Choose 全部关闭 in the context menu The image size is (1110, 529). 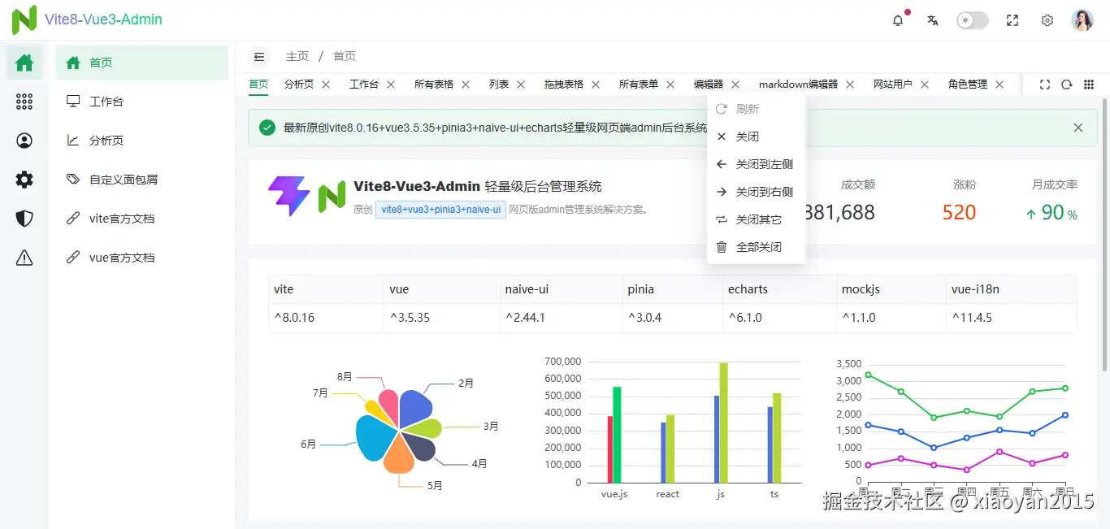coord(757,247)
